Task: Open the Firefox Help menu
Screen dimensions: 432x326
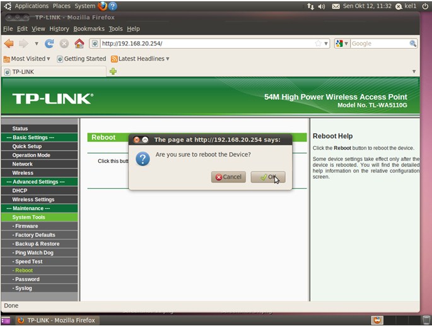Action: click(133, 28)
